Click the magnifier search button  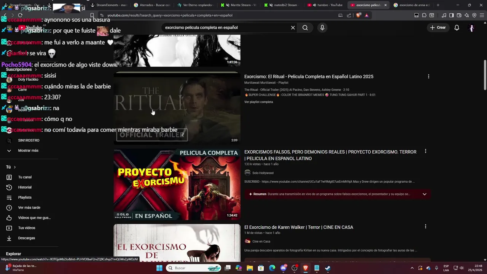click(305, 28)
